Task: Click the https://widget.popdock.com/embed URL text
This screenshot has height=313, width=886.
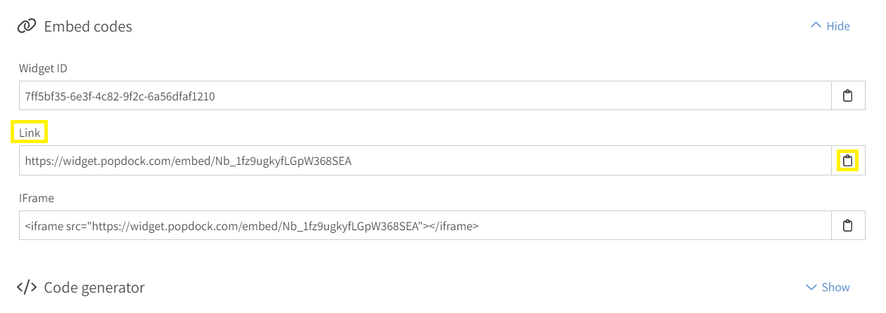Action: coord(188,161)
